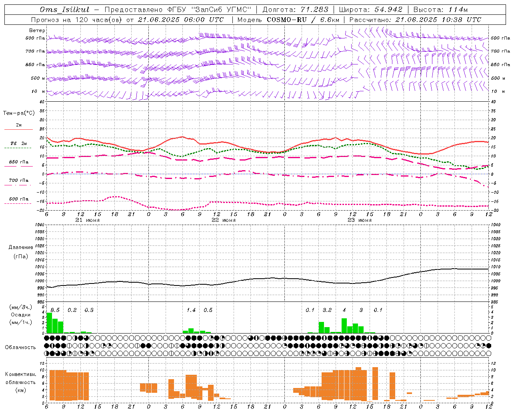Select the model name COSMO-RU / 6.6км
This screenshot has height=410, width=512.
click(x=303, y=20)
